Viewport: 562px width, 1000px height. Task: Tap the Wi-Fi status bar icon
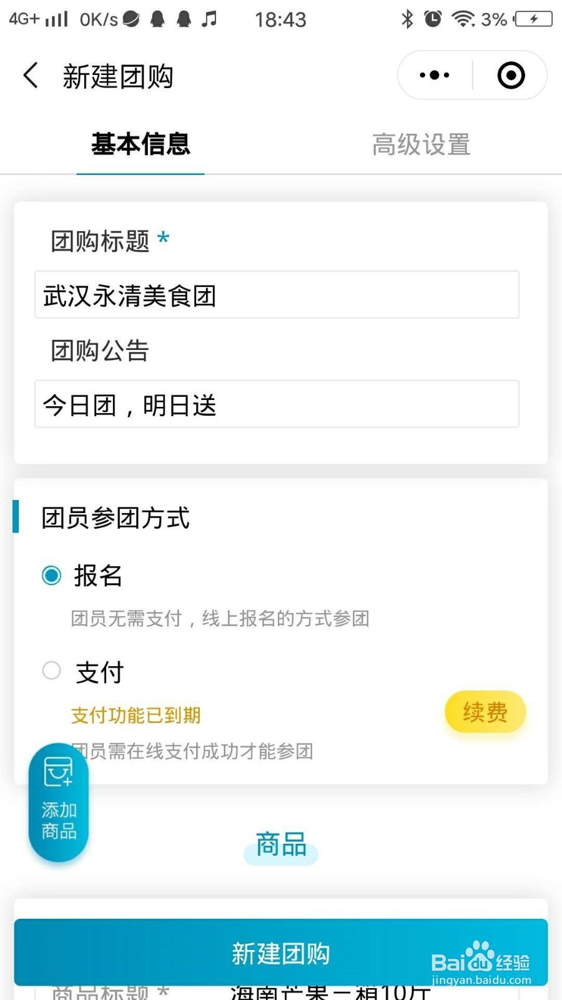pos(463,19)
